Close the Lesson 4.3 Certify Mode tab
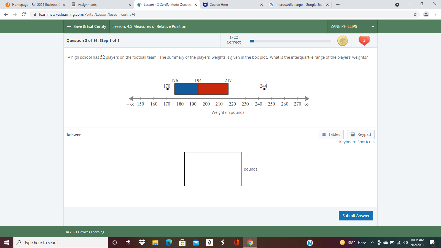 pyautogui.click(x=196, y=5)
